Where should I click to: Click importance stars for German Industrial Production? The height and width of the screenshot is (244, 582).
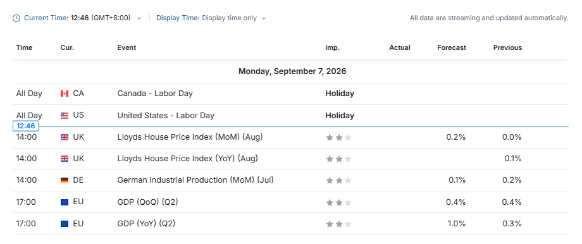tap(338, 181)
